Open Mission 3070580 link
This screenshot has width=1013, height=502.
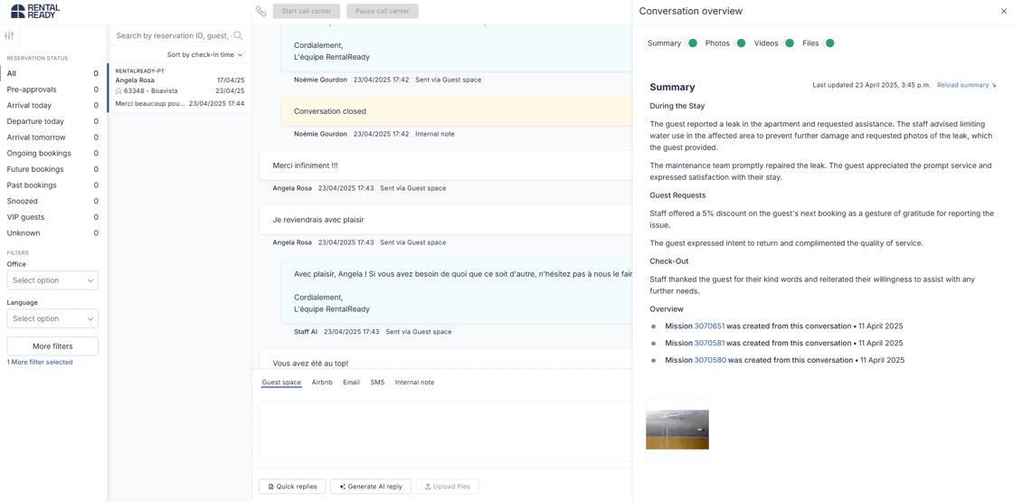pyautogui.click(x=709, y=361)
